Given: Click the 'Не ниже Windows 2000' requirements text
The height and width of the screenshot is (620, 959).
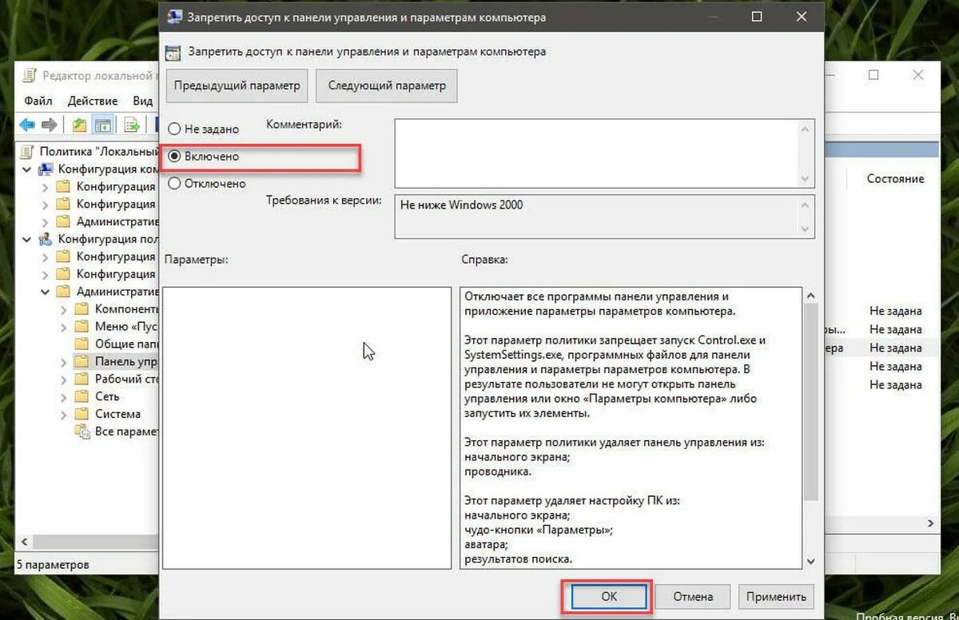Looking at the screenshot, I should pos(461,205).
